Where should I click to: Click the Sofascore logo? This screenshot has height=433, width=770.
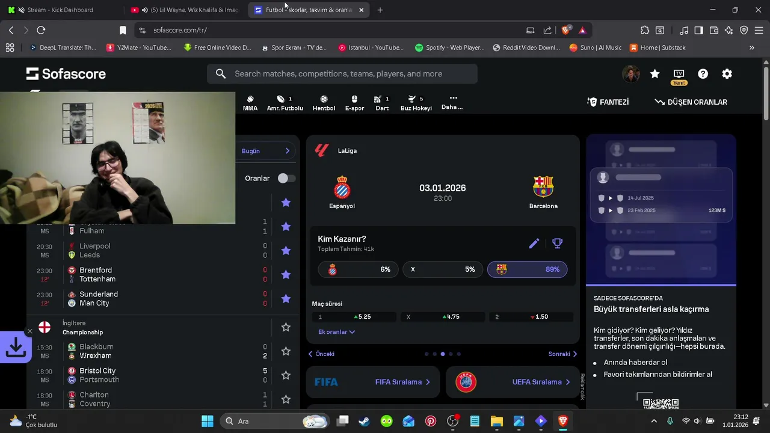pos(66,74)
